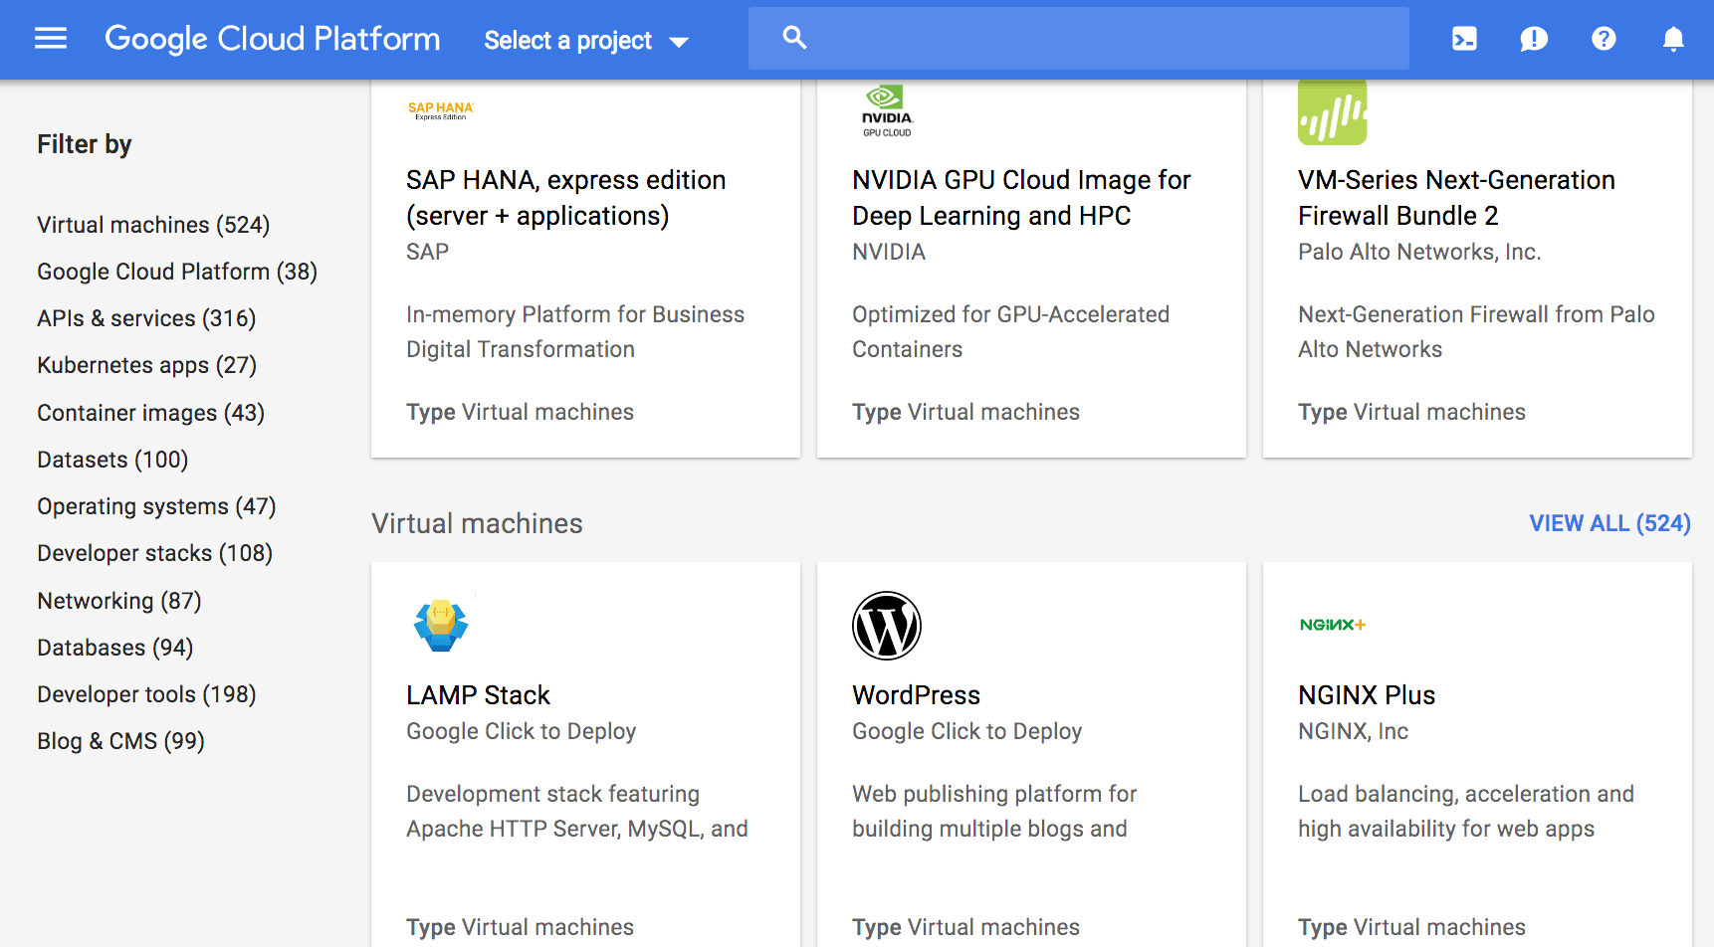
Task: Open VM-Series Next-Generation Firewall Bundle 2 title
Action: pos(1456,198)
